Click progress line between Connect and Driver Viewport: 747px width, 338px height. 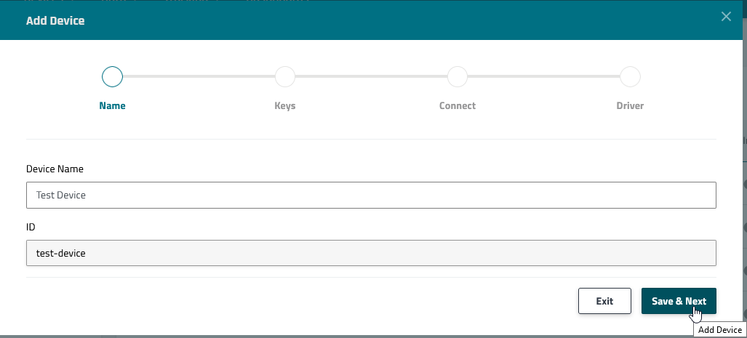click(543, 76)
